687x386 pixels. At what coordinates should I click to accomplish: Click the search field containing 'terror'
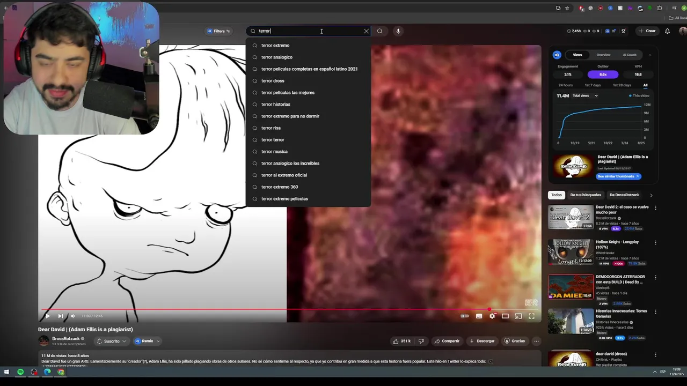pyautogui.click(x=309, y=31)
